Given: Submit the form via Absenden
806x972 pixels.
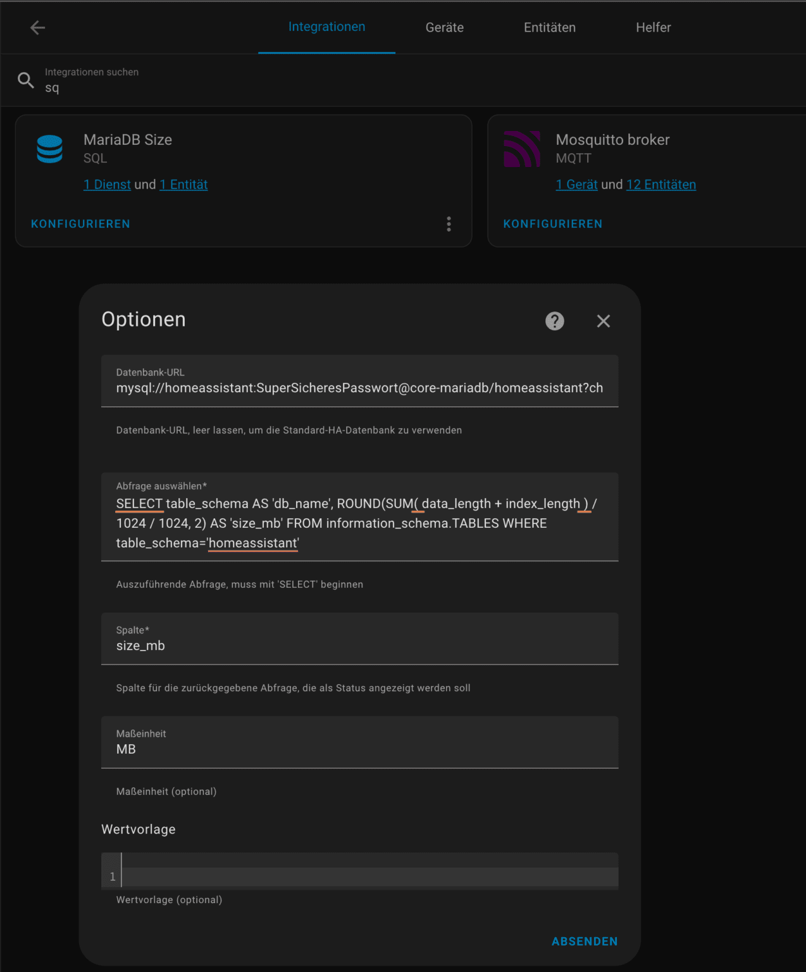Looking at the screenshot, I should (x=584, y=941).
